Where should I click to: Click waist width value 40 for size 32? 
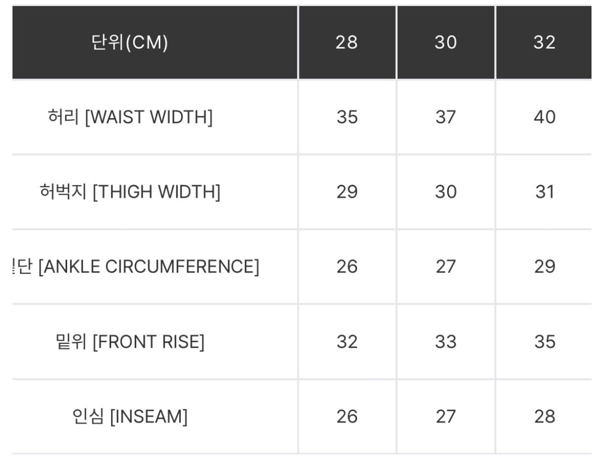pyautogui.click(x=544, y=117)
